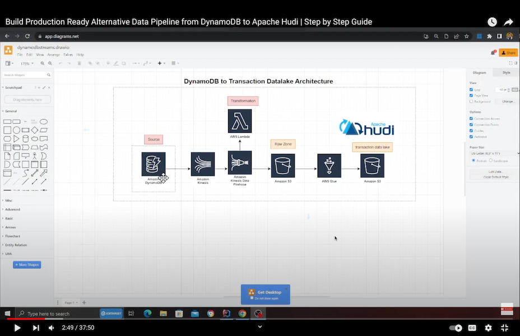
Task: Switch to the Style tab
Action: [x=506, y=72]
